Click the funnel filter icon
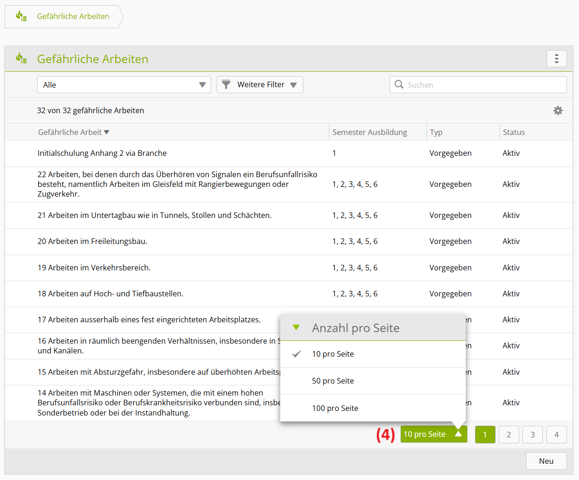Image resolution: width=579 pixels, height=480 pixels. click(226, 84)
